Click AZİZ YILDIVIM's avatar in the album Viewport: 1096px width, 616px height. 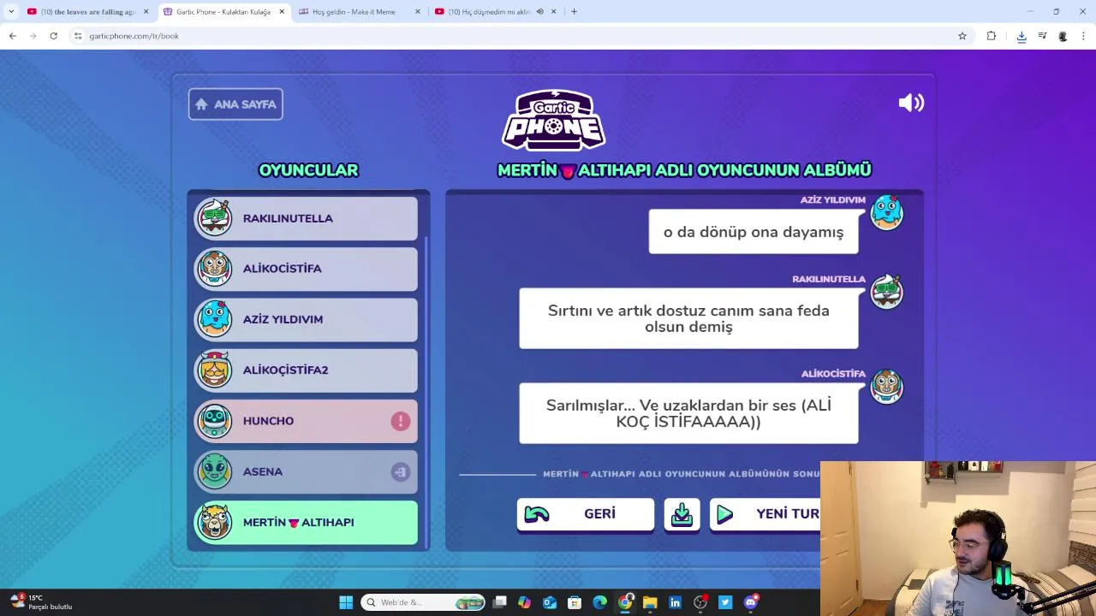(886, 212)
